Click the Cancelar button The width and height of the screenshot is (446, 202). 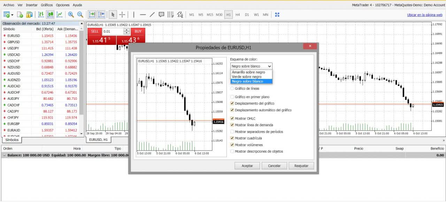click(x=274, y=166)
